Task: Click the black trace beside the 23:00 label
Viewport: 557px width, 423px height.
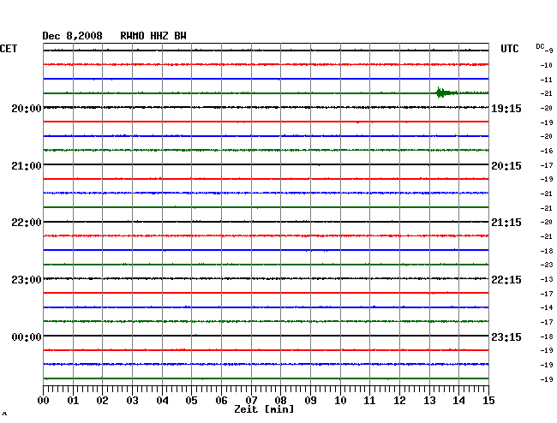Action: 266,278
